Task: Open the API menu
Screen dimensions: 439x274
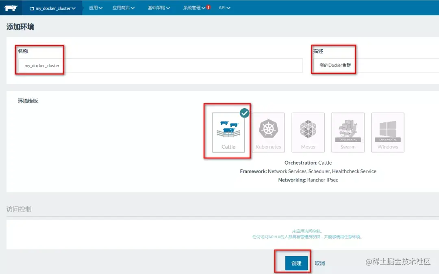Action: (x=224, y=8)
